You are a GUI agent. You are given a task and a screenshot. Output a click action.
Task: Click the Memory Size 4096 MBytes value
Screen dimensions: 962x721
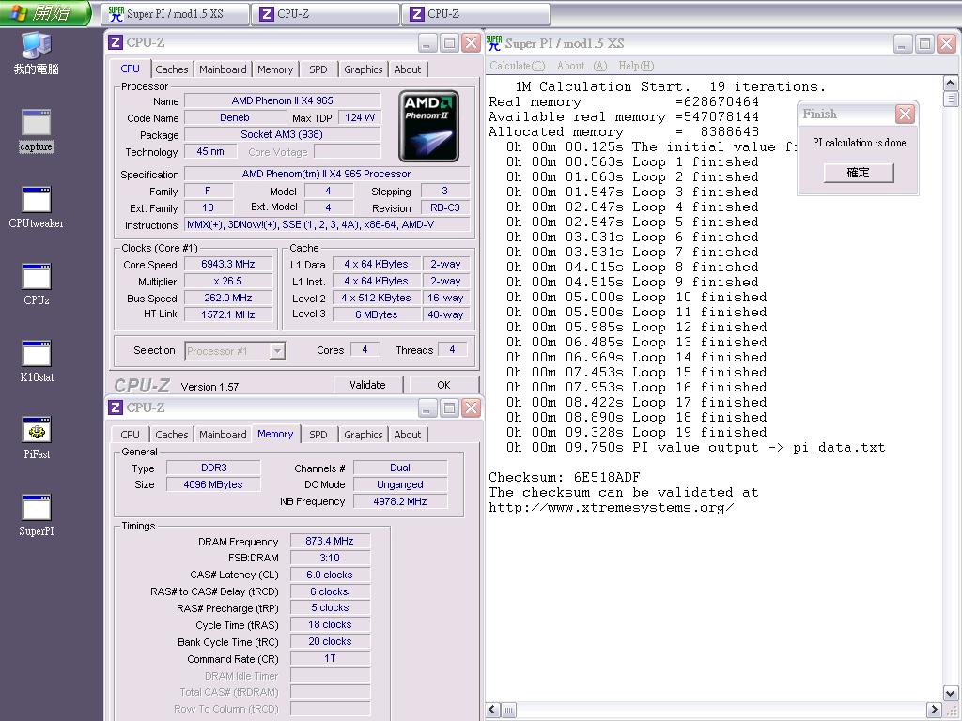[213, 484]
